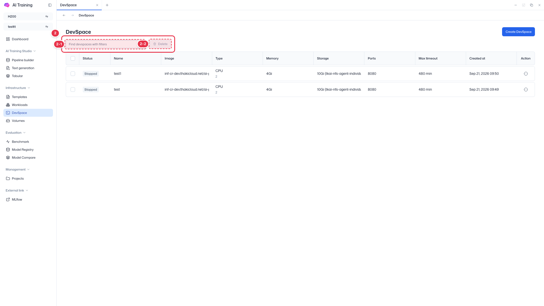
Task: Close the DevSpace tab
Action: click(97, 5)
